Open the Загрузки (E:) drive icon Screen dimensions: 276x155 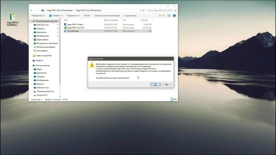tap(35, 95)
